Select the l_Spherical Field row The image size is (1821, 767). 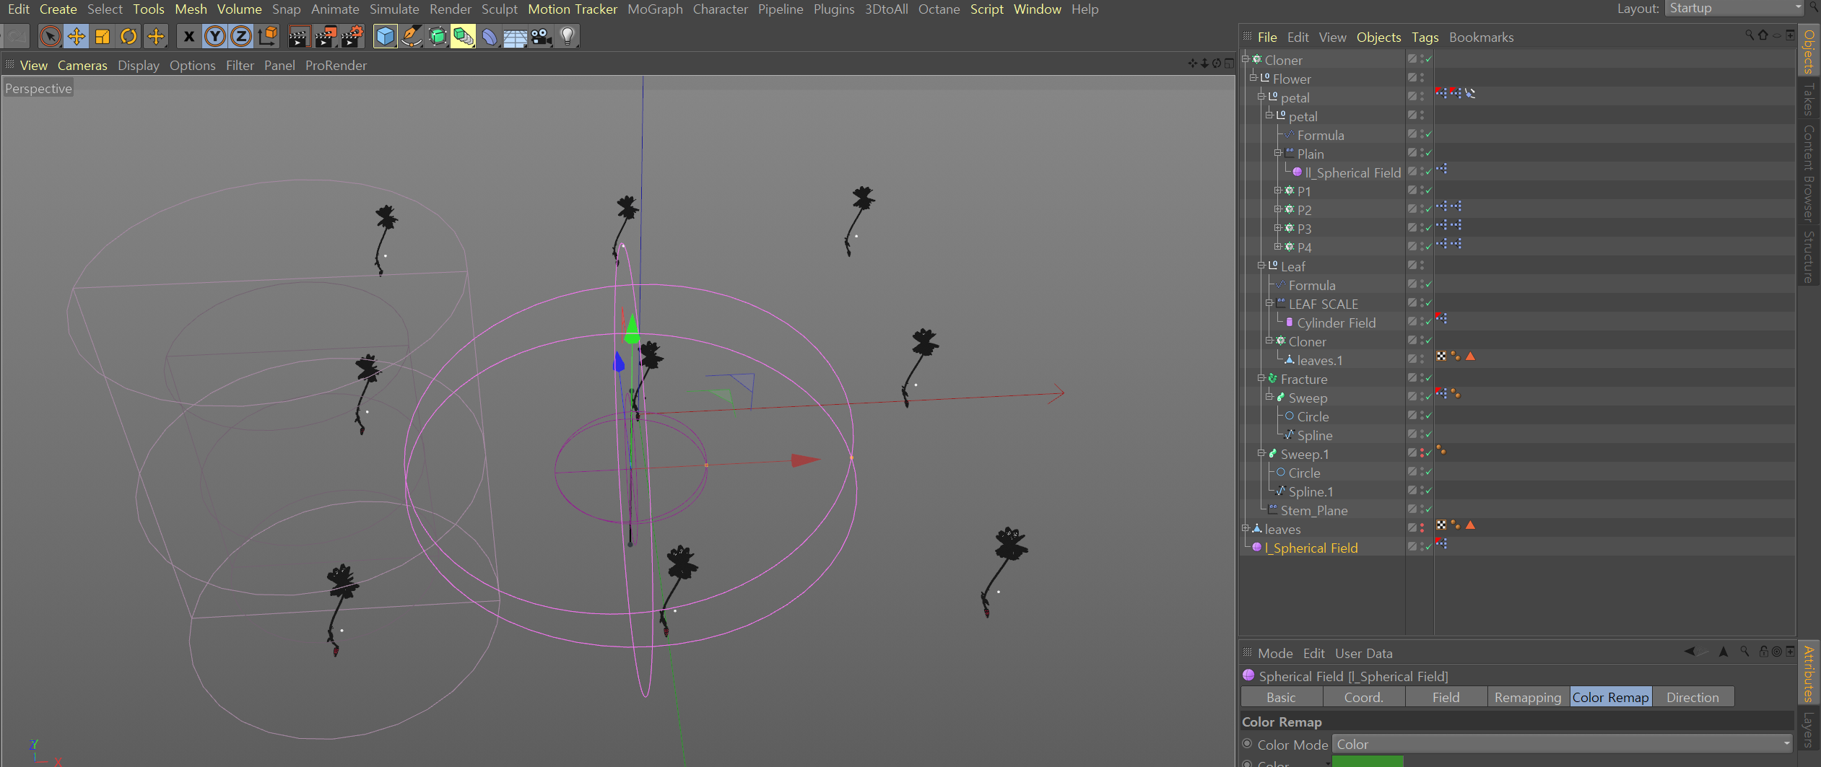coord(1311,548)
